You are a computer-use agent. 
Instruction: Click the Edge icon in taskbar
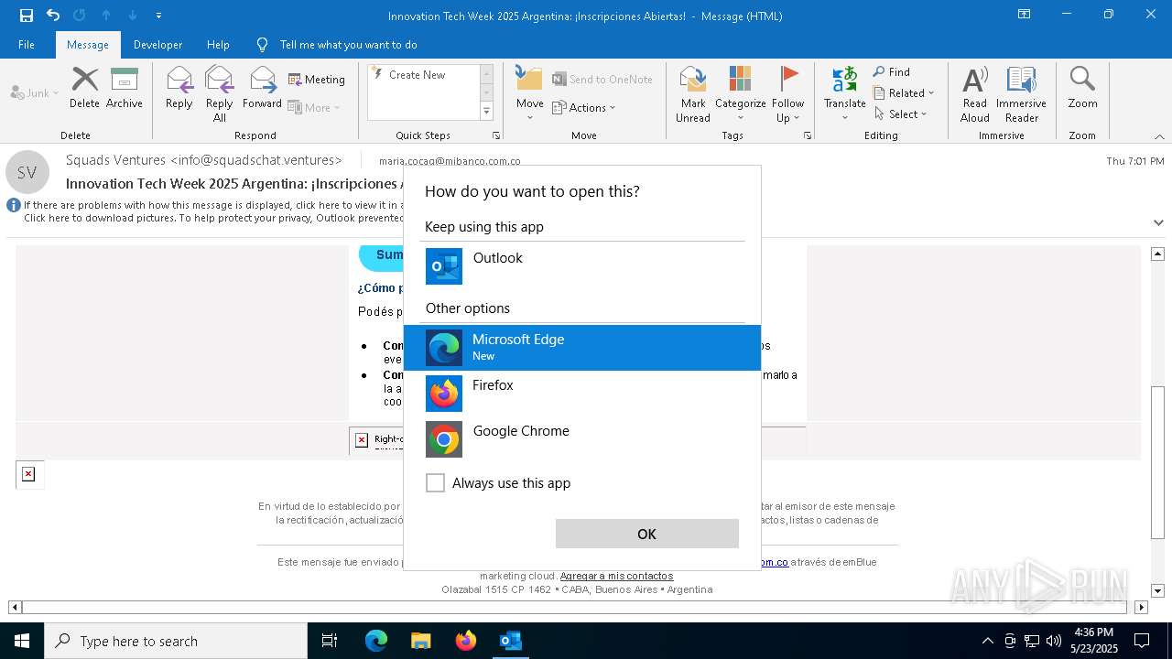[376, 641]
